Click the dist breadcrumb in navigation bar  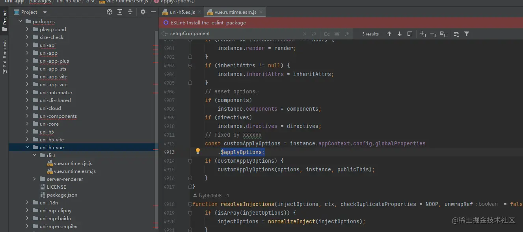[91, 2]
